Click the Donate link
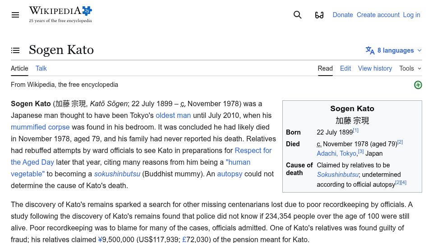Screen dimensions: 433x243 click(x=343, y=15)
